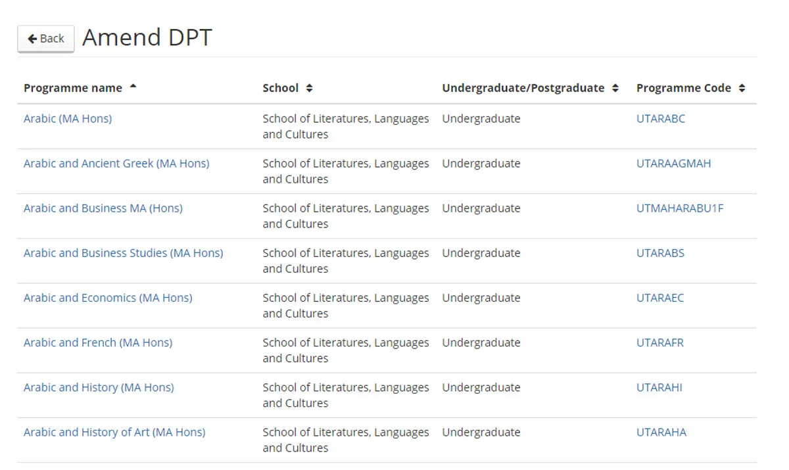789x470 pixels.
Task: Open the UTMAHARABU1F programme code
Action: (681, 208)
